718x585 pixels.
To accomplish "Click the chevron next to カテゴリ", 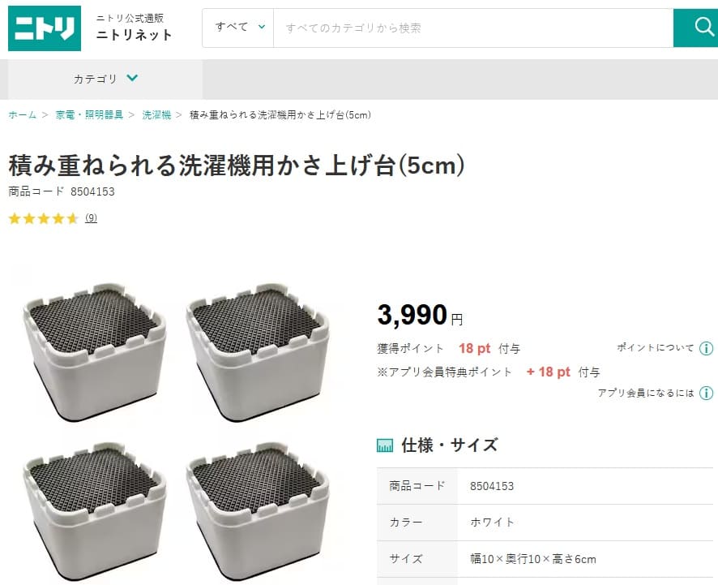I will coord(132,78).
